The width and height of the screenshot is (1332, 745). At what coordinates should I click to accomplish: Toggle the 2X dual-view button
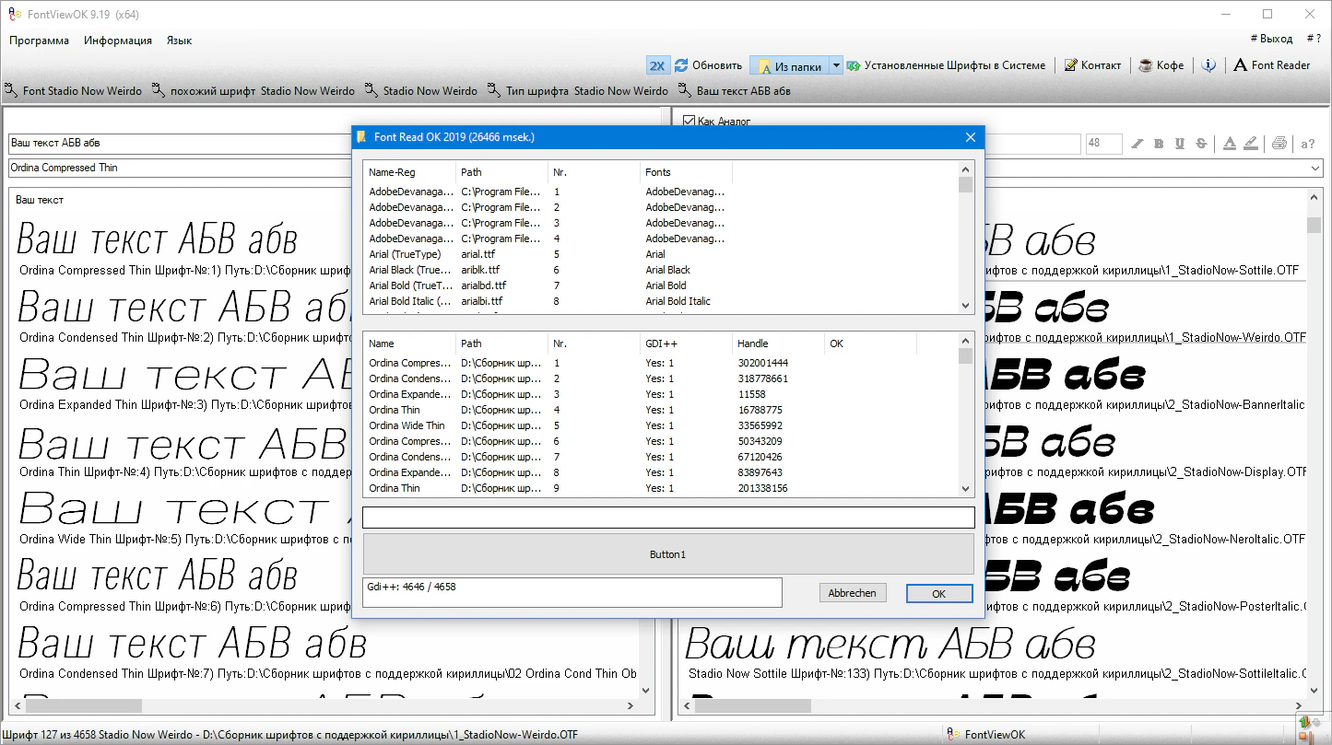tap(657, 65)
